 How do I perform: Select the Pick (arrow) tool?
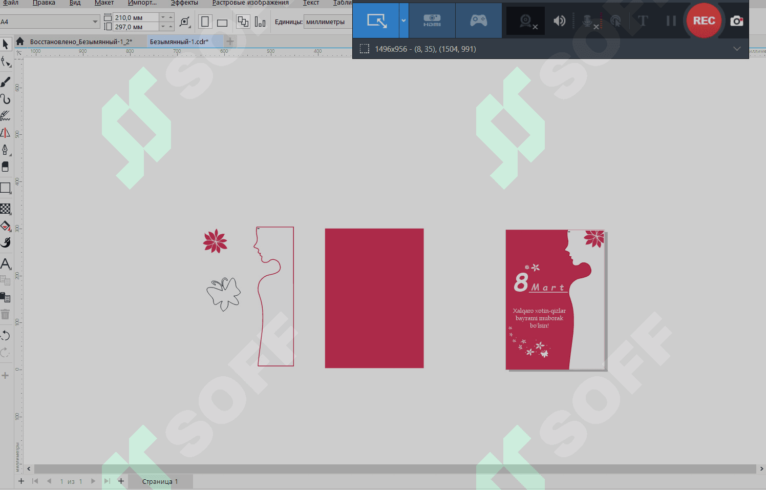[6, 44]
